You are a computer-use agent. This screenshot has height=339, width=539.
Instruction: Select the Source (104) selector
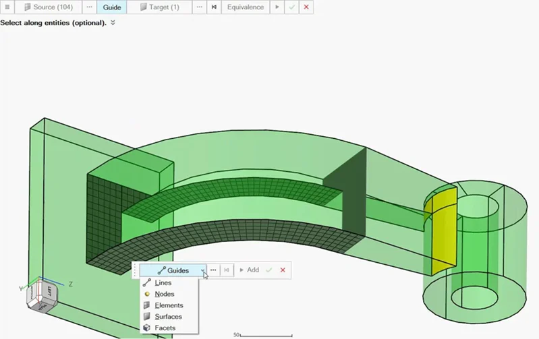tap(49, 7)
